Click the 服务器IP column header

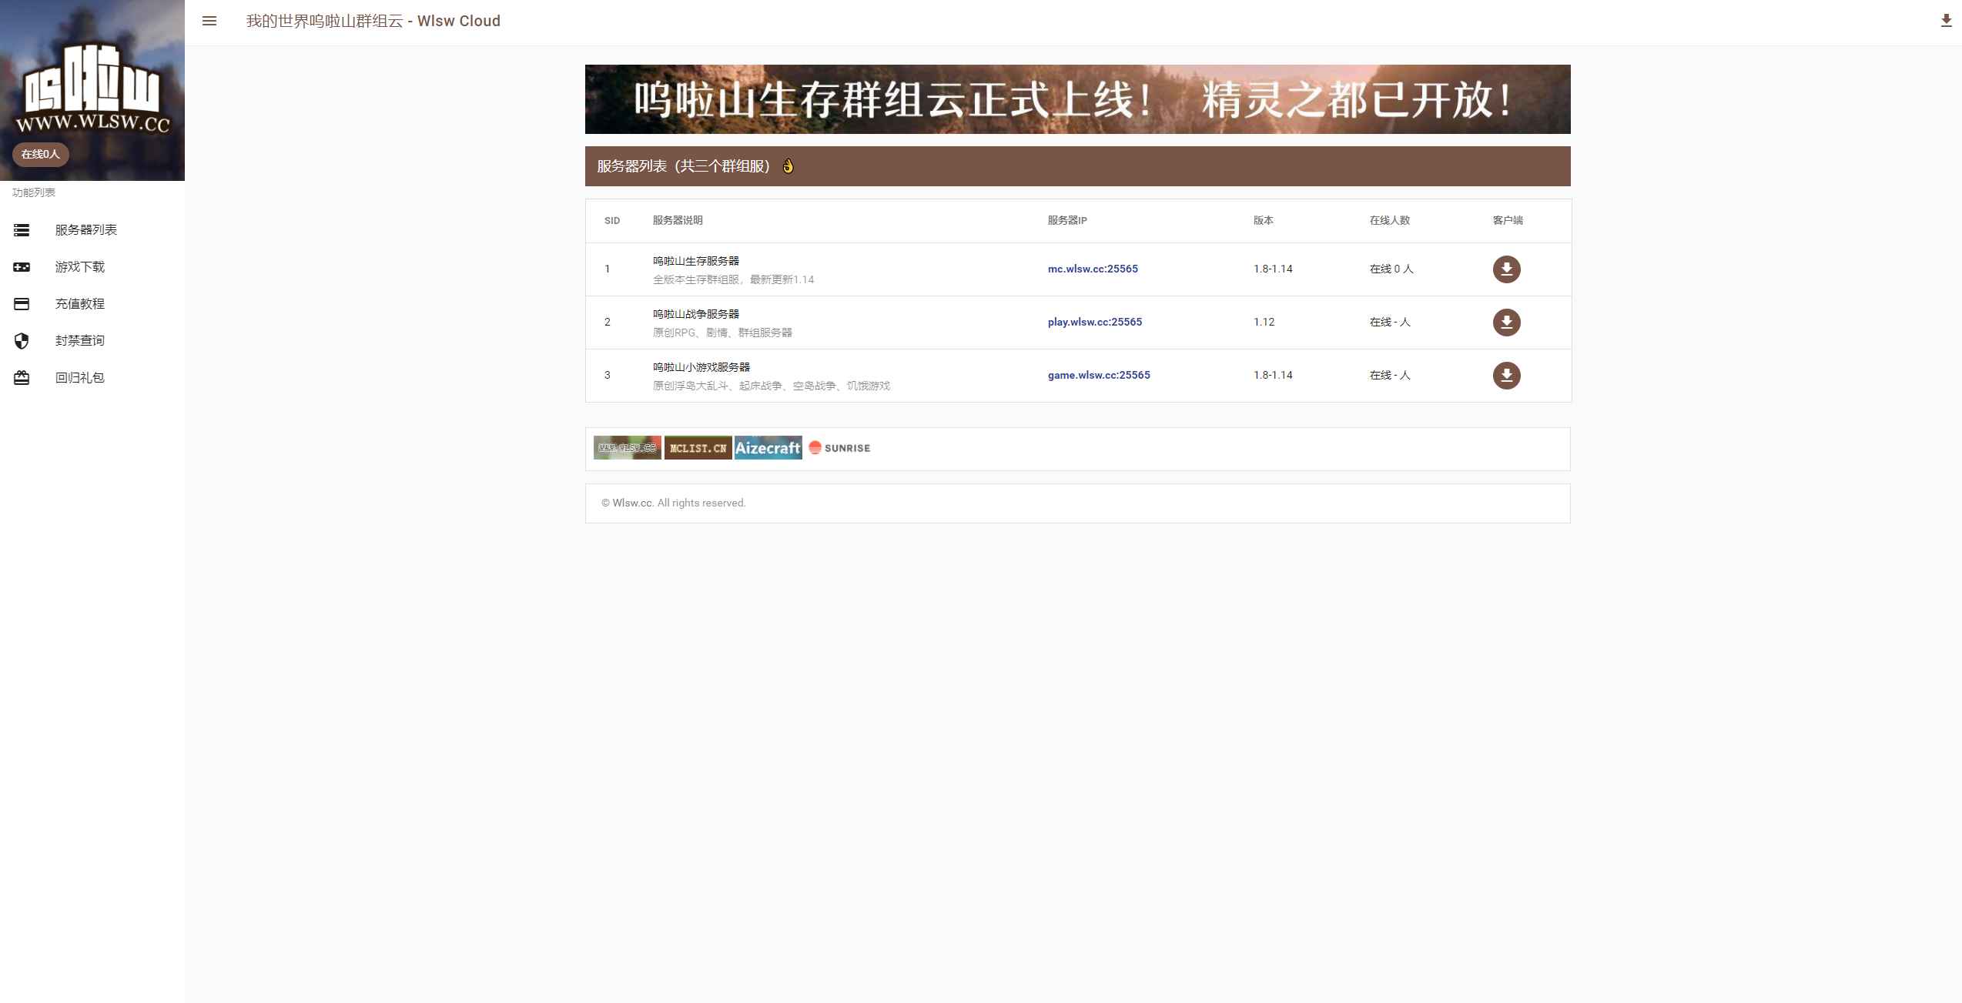1067,221
